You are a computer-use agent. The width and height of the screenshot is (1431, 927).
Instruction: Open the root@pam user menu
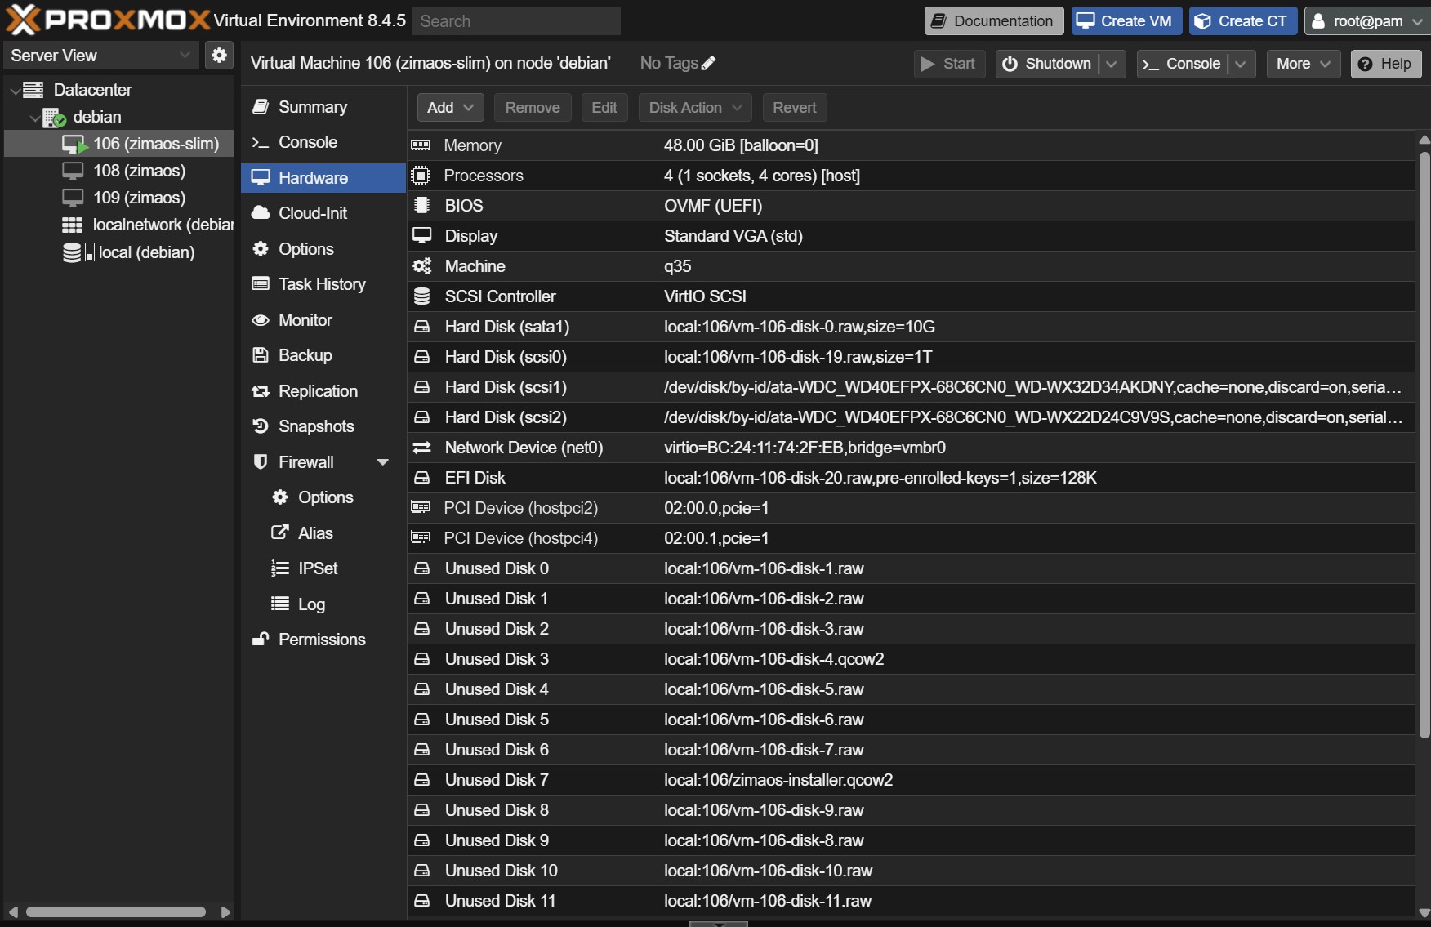pos(1367,21)
